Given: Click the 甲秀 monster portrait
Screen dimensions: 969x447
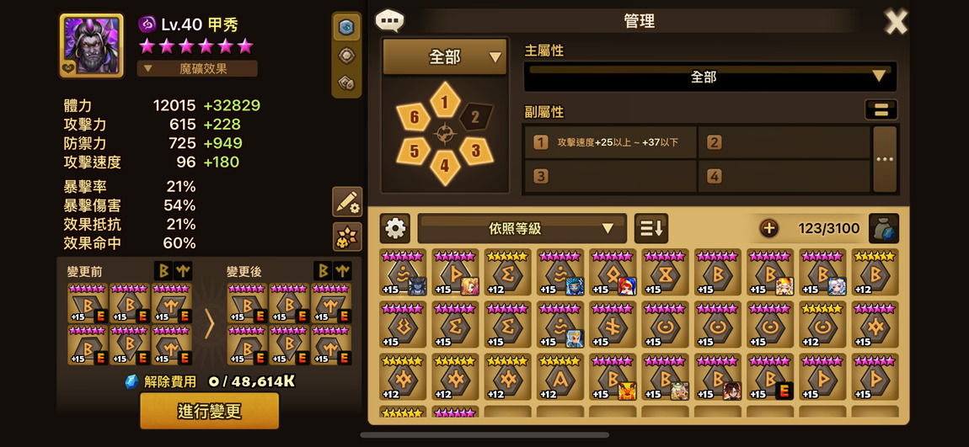Looking at the screenshot, I should pos(92,45).
